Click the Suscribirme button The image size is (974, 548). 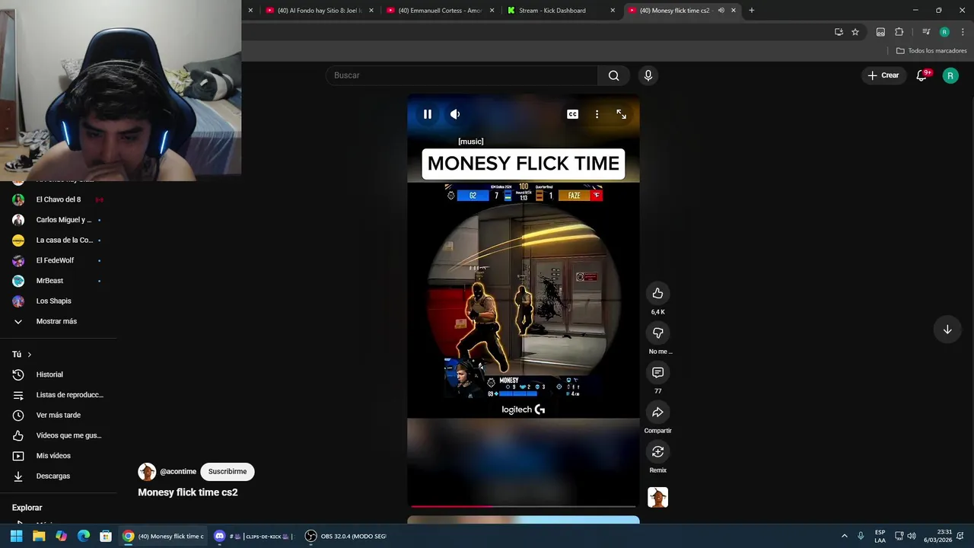point(228,471)
